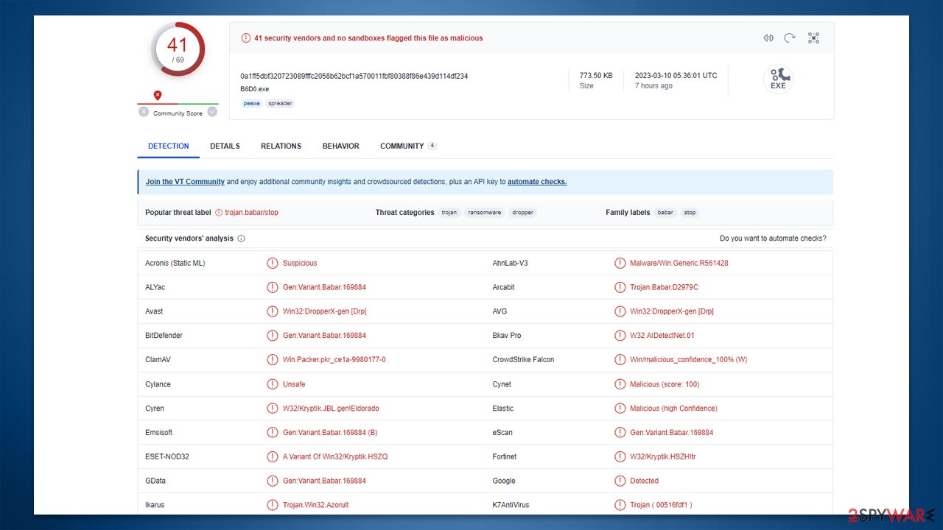Click the babar family label chip

click(665, 213)
